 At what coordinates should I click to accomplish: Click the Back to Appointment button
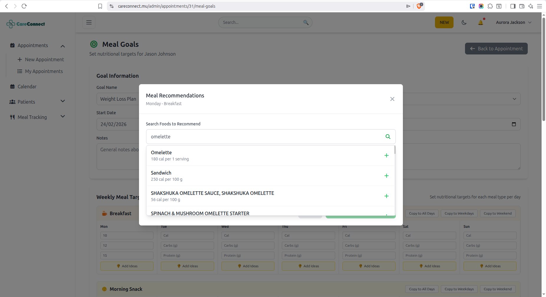496,49
